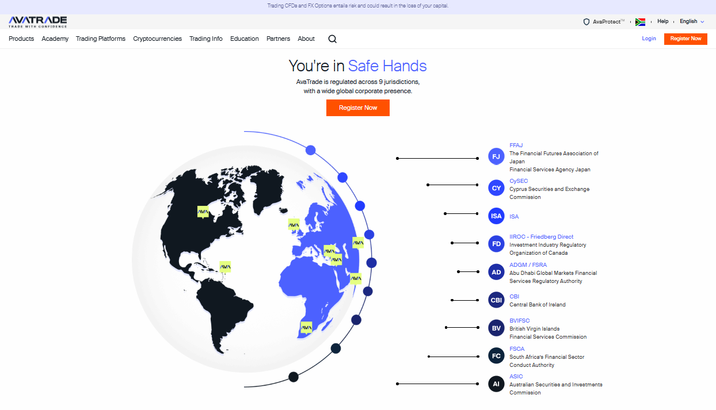
Task: Expand the Trading Platforms menu
Action: point(101,39)
